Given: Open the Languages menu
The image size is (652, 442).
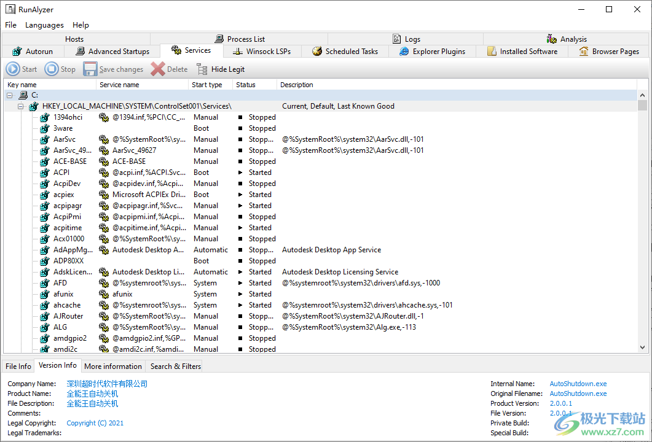Looking at the screenshot, I should pos(44,25).
